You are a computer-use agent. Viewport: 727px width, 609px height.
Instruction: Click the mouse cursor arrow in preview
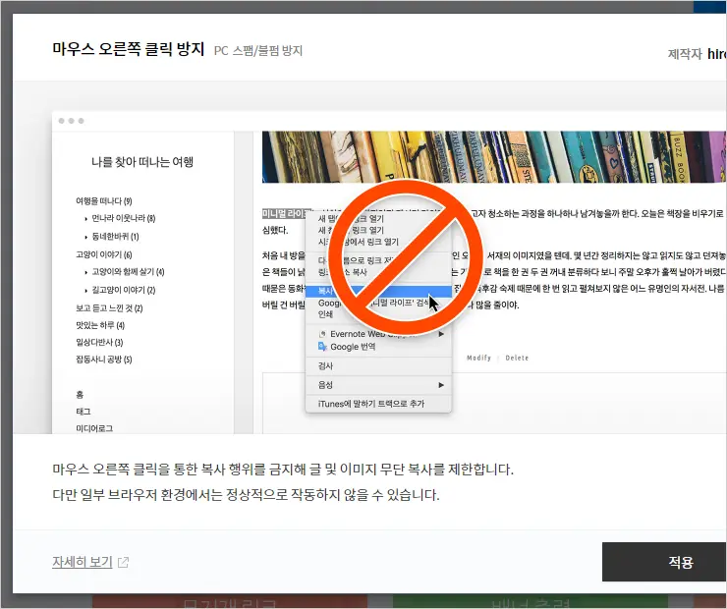433,303
